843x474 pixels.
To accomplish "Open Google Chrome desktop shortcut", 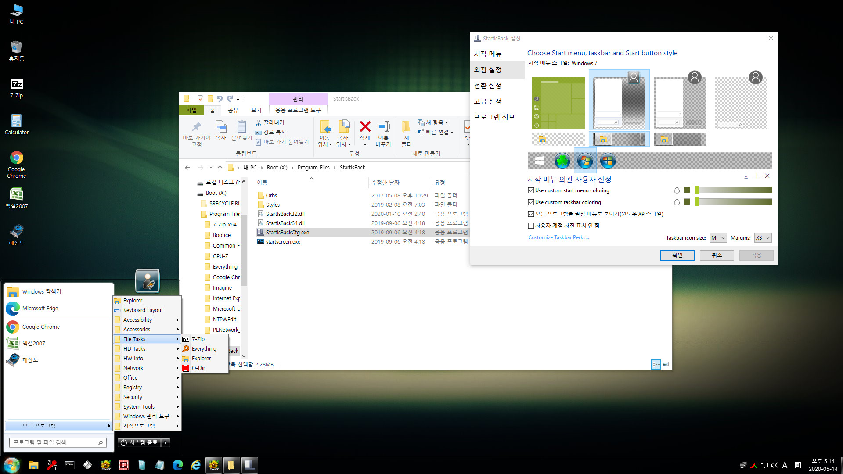I will pos(17,164).
